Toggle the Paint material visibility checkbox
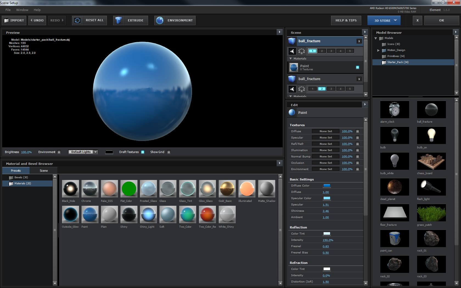The width and height of the screenshot is (461, 288). [358, 67]
